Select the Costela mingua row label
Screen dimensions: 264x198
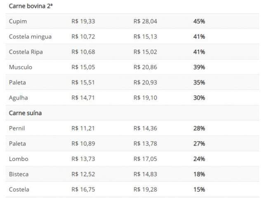(x=30, y=37)
